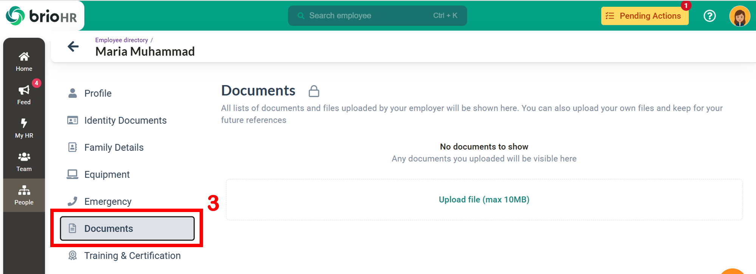Open the help question mark icon
The image size is (756, 274).
tap(710, 16)
